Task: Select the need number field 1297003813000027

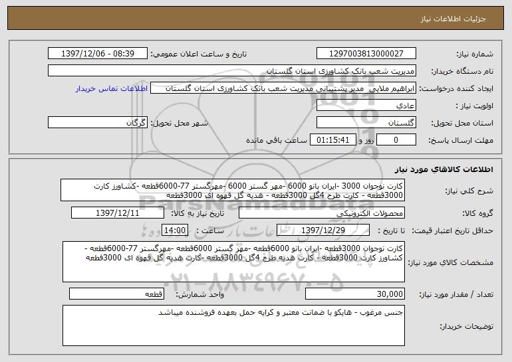Action: coord(366,53)
